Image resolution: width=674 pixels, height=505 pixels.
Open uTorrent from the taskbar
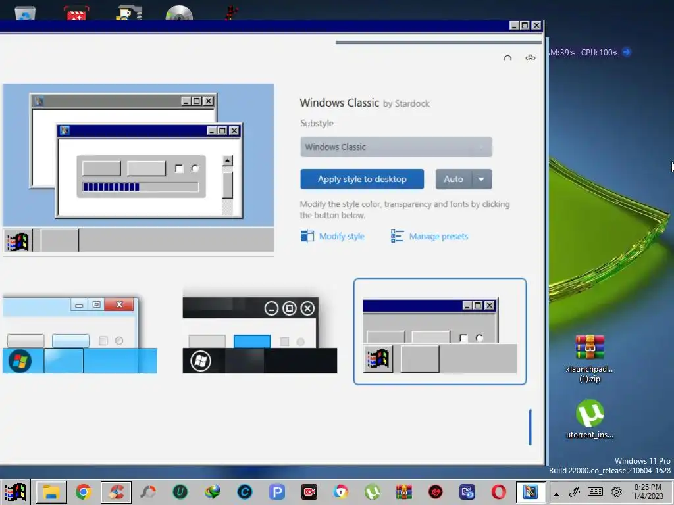(x=373, y=492)
